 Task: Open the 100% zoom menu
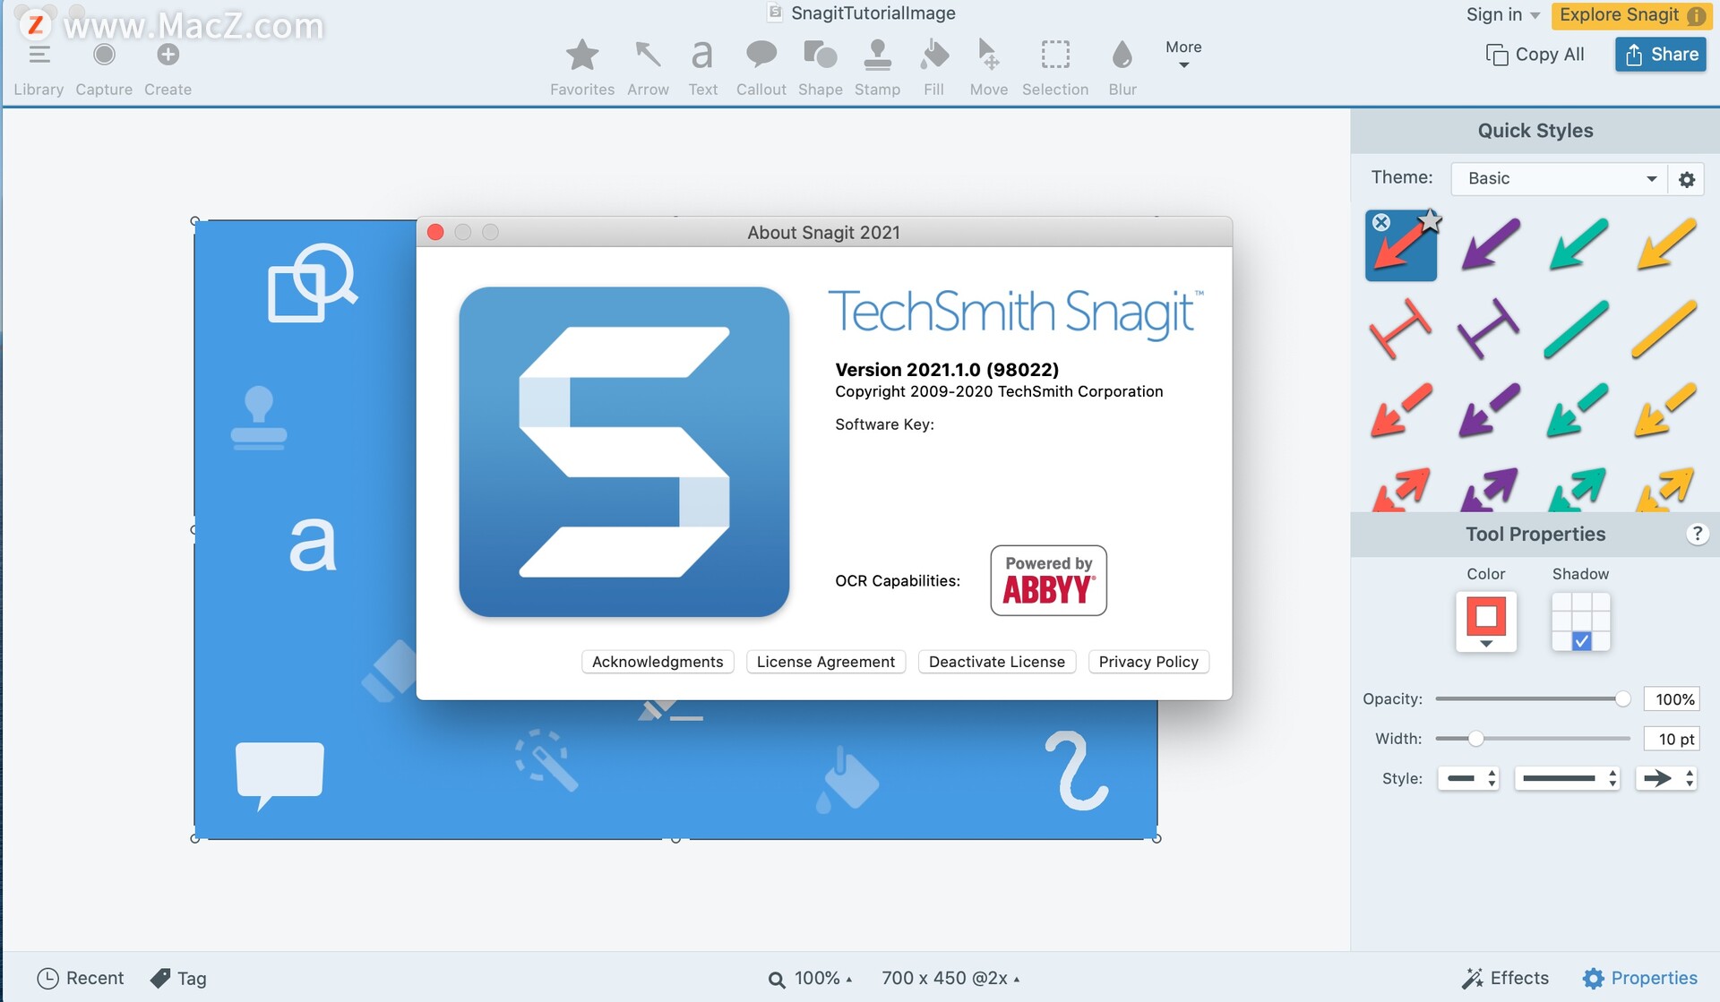pos(811,978)
